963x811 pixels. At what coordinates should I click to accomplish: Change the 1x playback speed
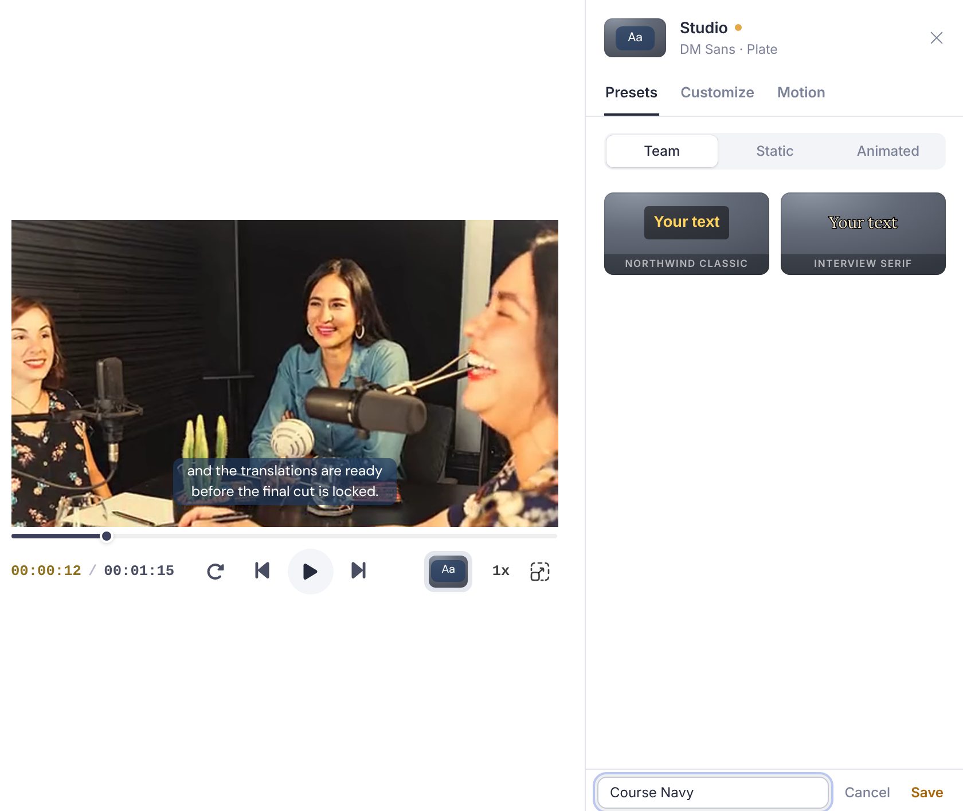coord(500,570)
